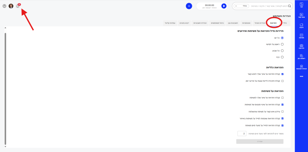The image size is (308, 152).
Task: Open Tasks (משימות) in sidebar
Action: click(301, 36)
